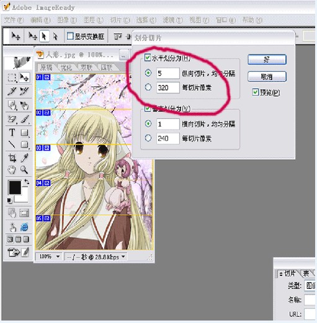Select the Slice Select tool
The image size is (317, 323).
(x=24, y=91)
